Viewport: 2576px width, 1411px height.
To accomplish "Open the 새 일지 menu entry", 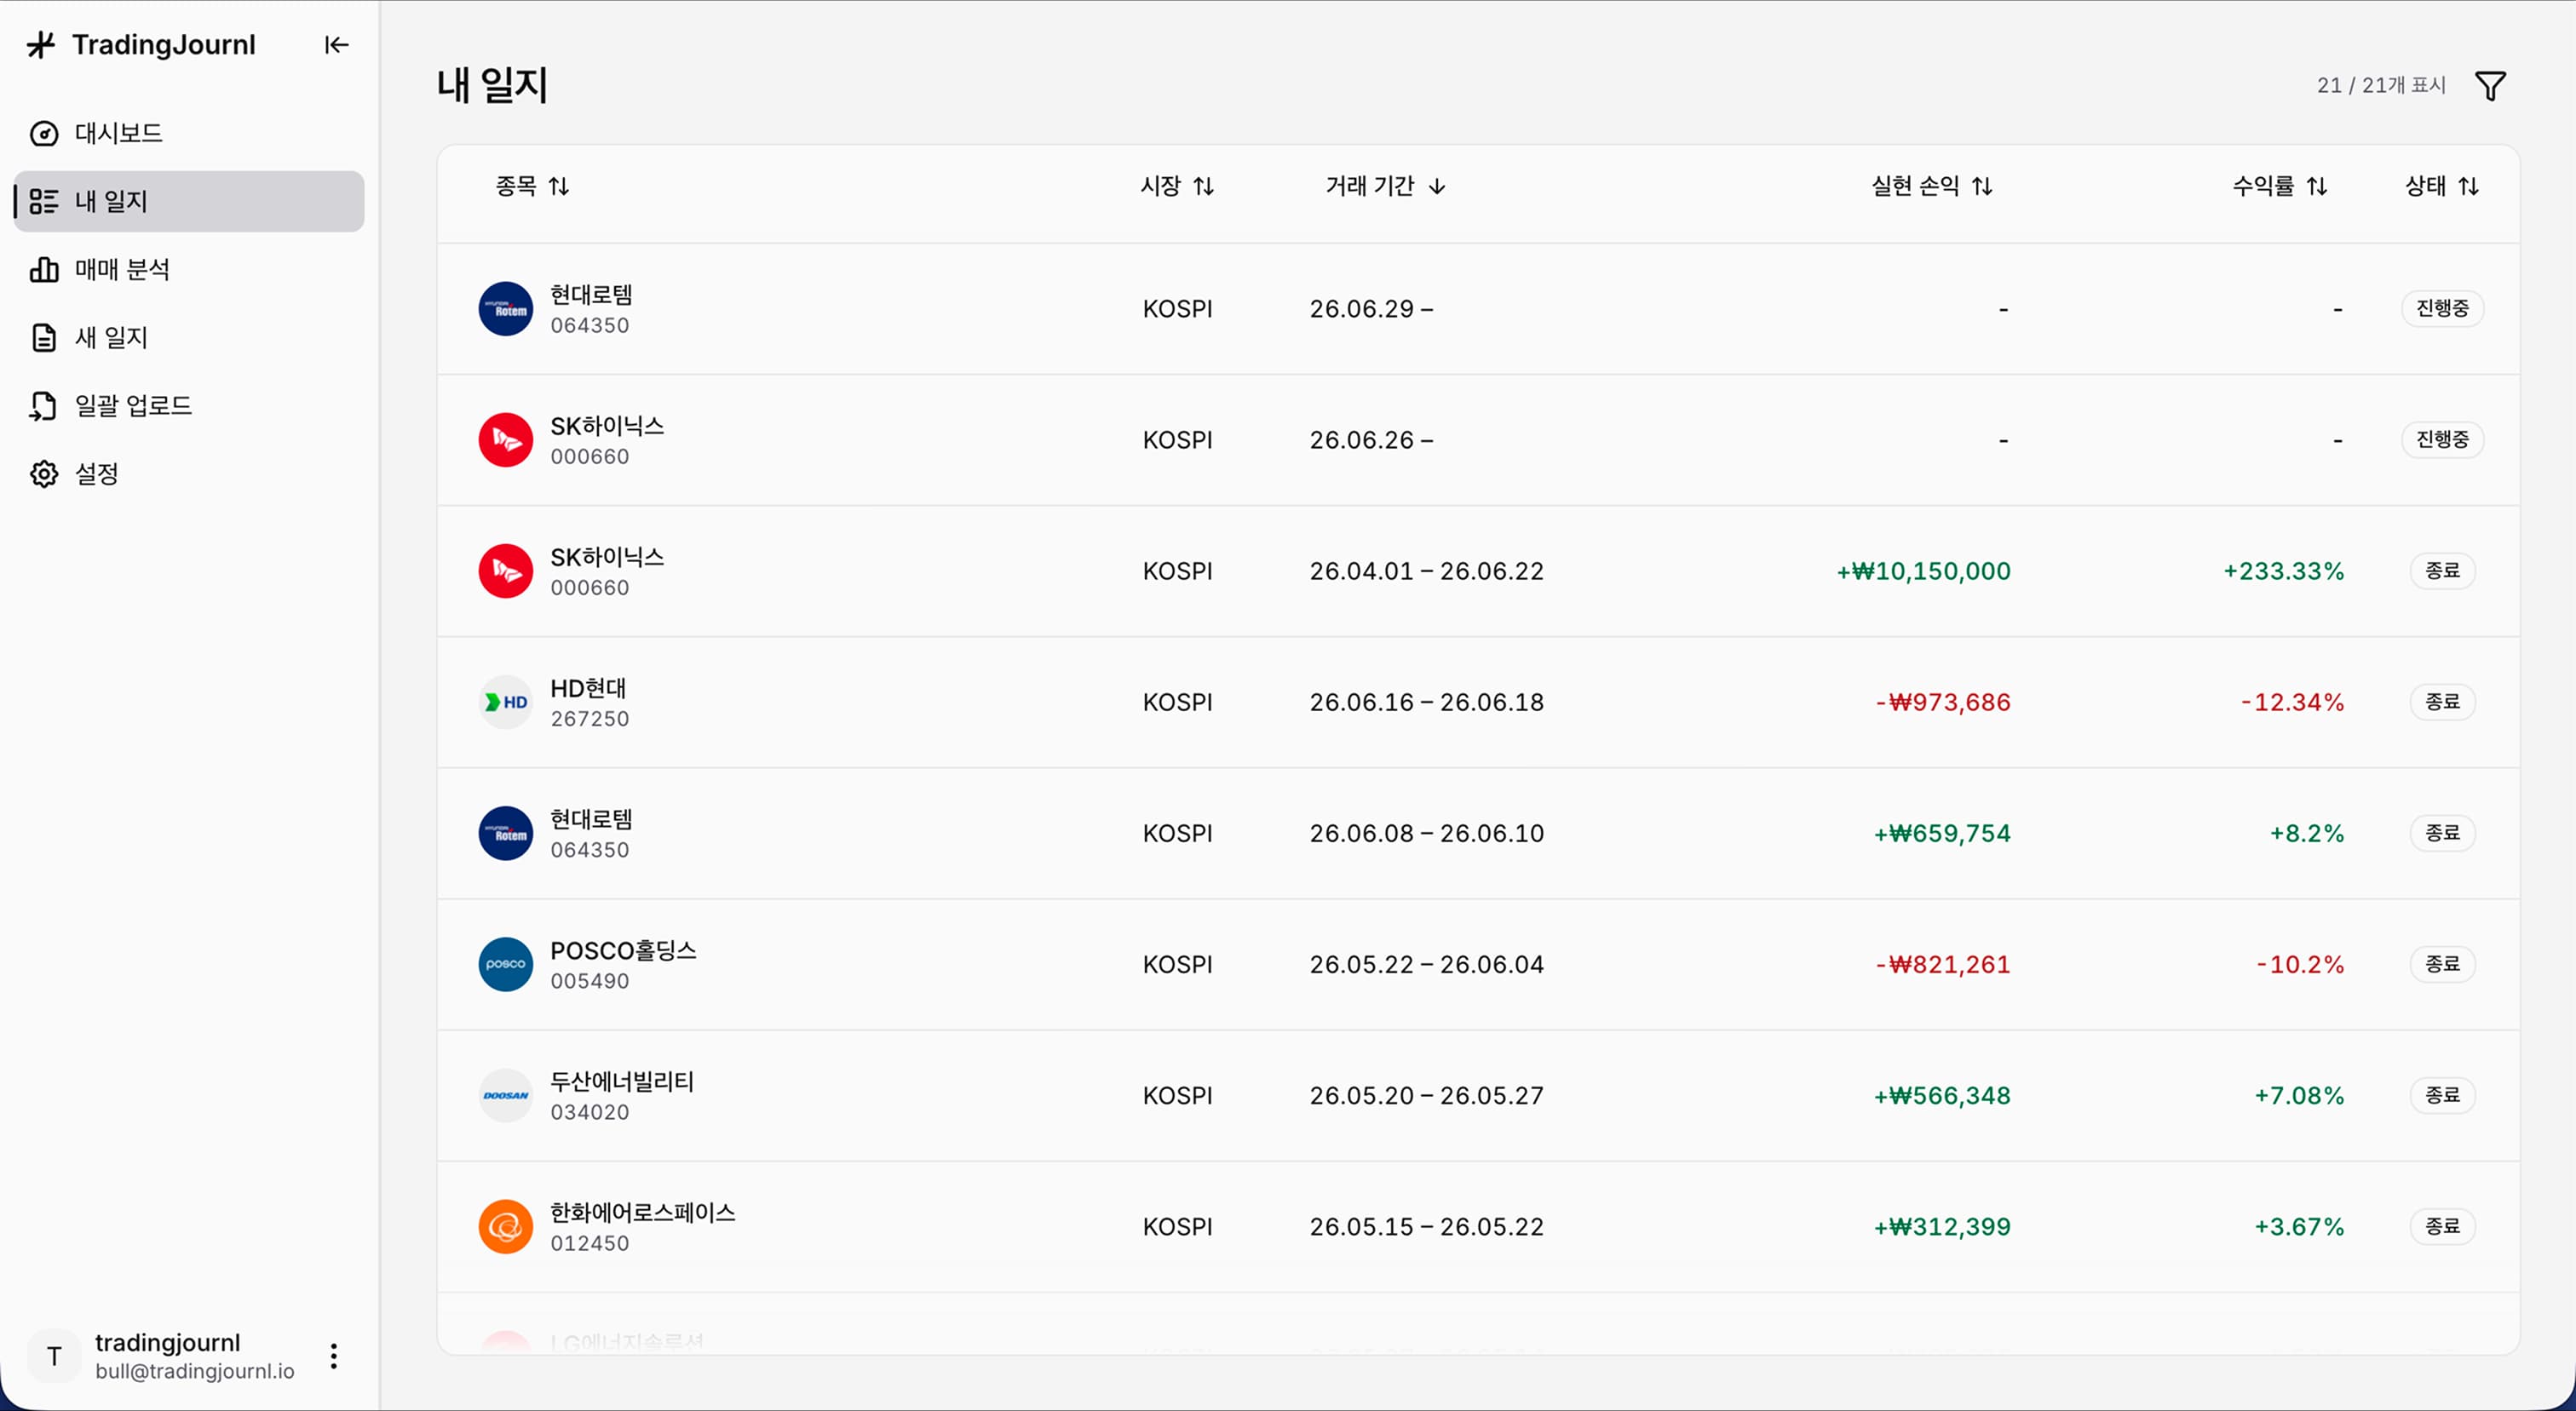I will point(189,338).
